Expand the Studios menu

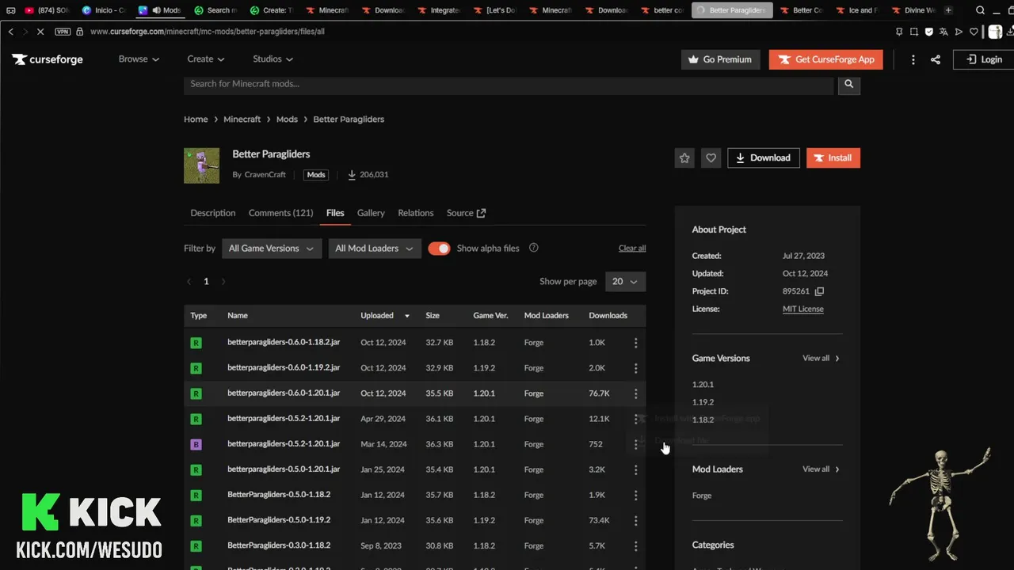273,59
